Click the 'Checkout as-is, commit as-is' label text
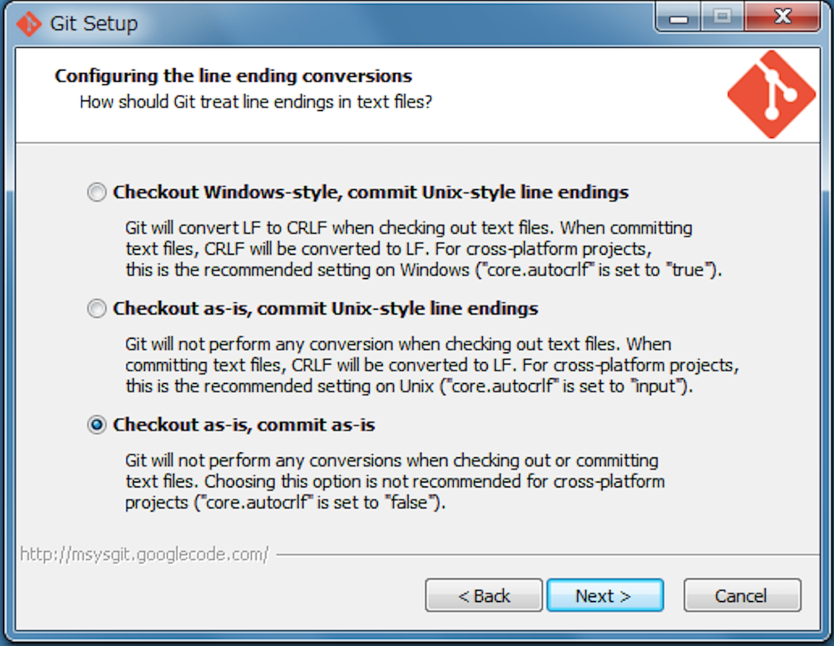The image size is (834, 646). pos(244,424)
